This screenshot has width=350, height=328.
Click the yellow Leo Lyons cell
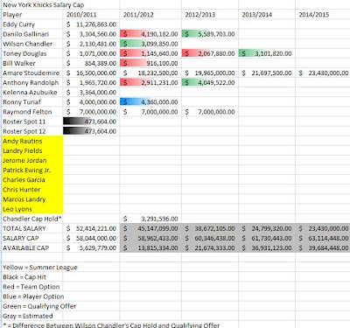(x=32, y=209)
